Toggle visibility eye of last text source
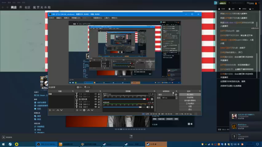 [96, 107]
